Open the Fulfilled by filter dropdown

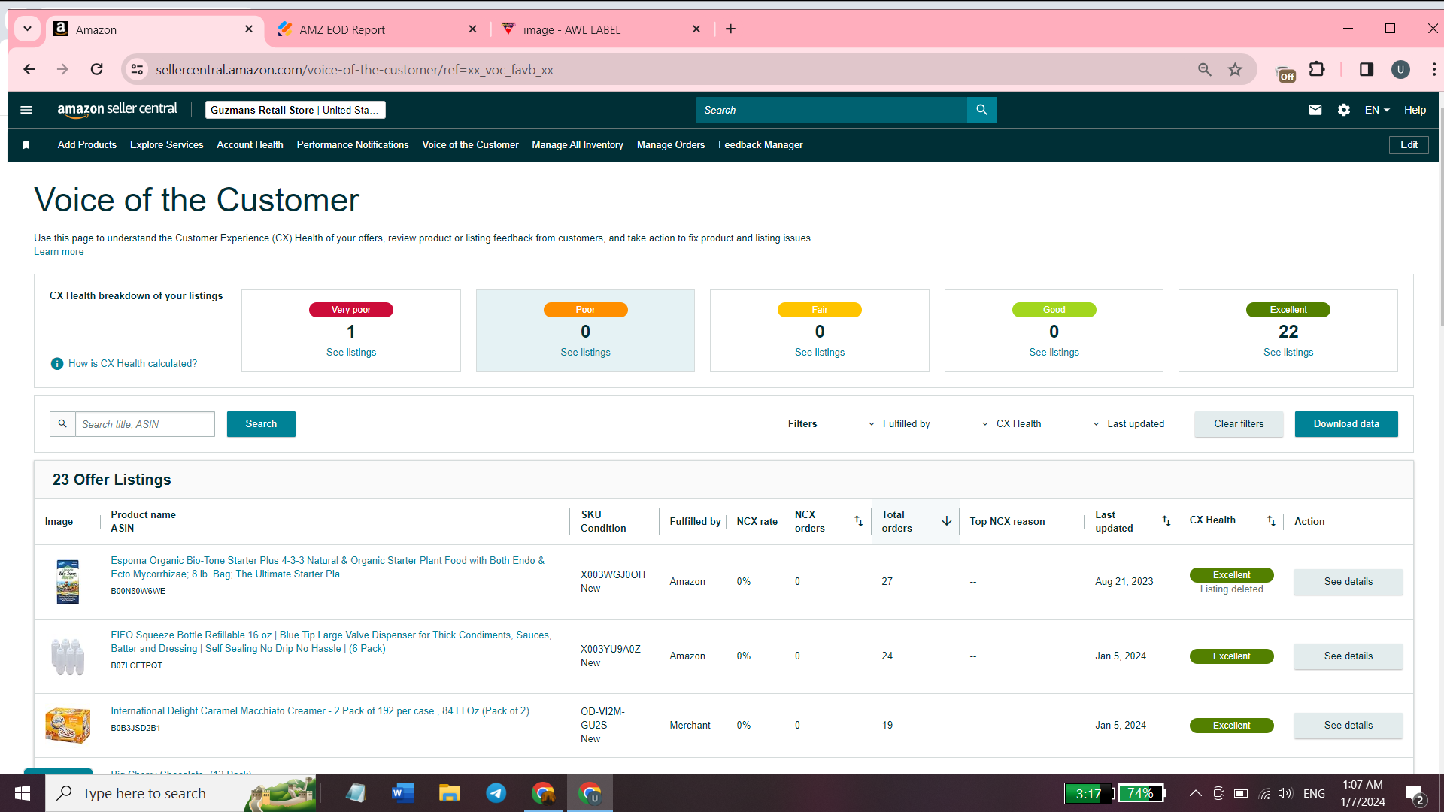click(x=899, y=424)
